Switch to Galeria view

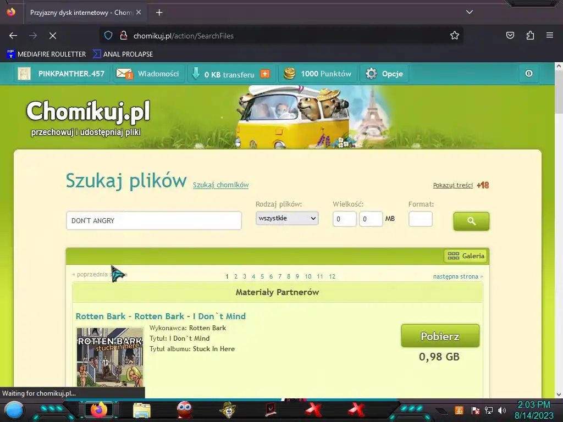(466, 256)
